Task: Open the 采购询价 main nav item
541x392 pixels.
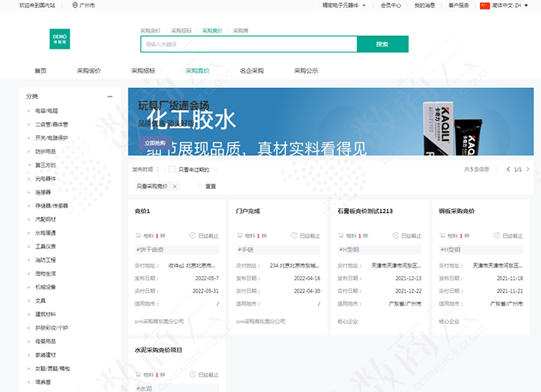Action: coord(89,71)
